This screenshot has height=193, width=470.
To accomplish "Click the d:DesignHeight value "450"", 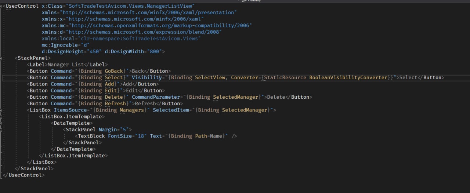I will (94, 51).
